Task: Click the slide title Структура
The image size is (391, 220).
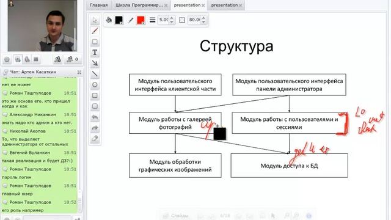Action: click(236, 46)
